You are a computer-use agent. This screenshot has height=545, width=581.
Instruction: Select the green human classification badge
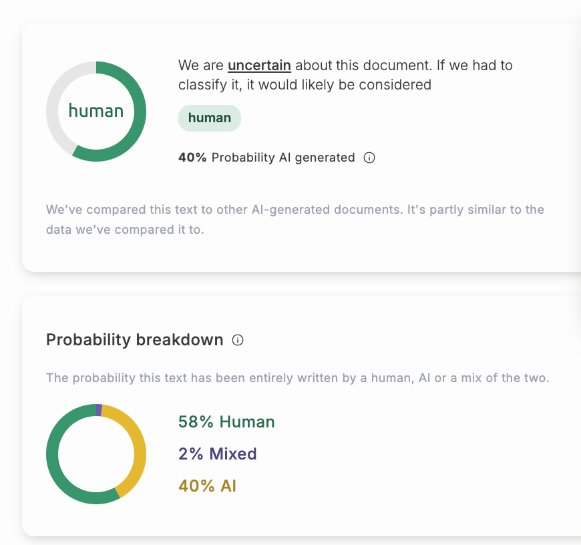coord(209,118)
